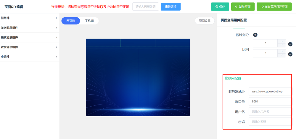Expand the 接收消息组件 category

[x=30, y=37]
